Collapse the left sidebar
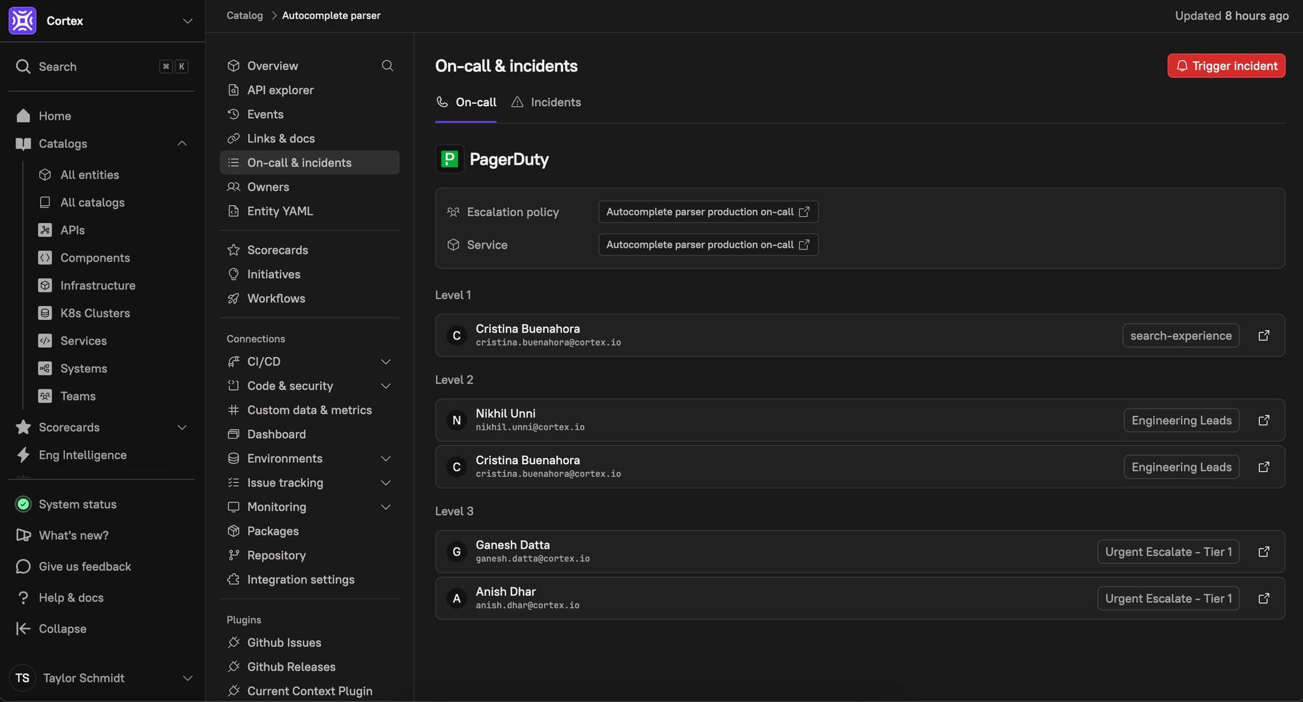Image resolution: width=1303 pixels, height=702 pixels. click(62, 629)
